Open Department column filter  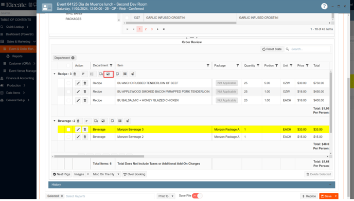[111, 66]
